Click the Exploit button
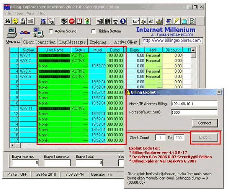 [204, 138]
